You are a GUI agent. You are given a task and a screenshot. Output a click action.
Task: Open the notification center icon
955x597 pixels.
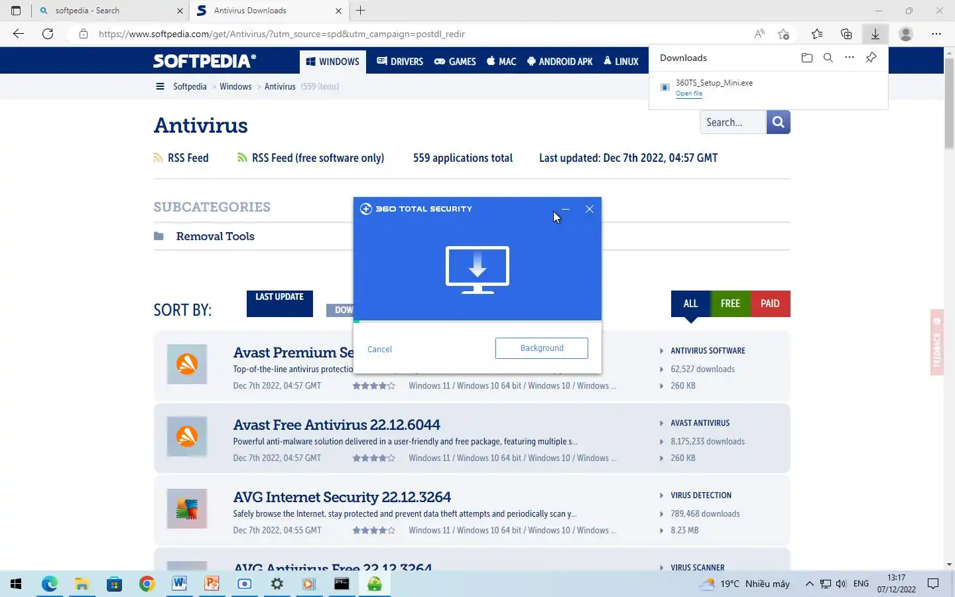pos(933,584)
